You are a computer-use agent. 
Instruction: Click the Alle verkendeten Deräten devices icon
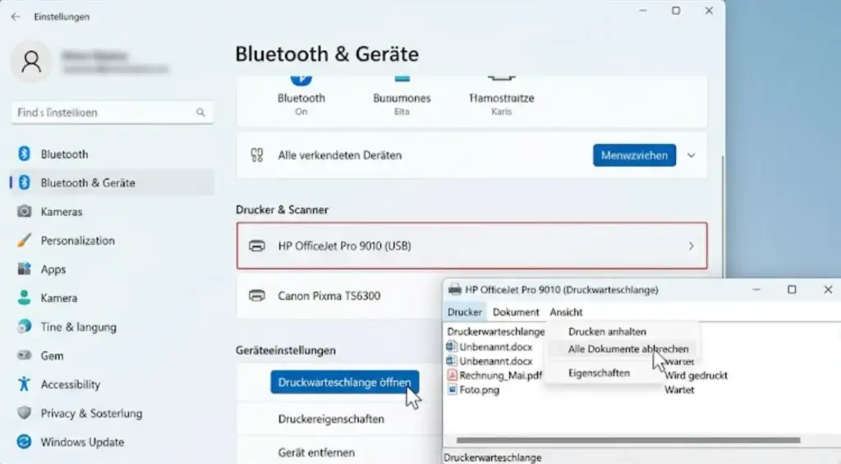257,155
